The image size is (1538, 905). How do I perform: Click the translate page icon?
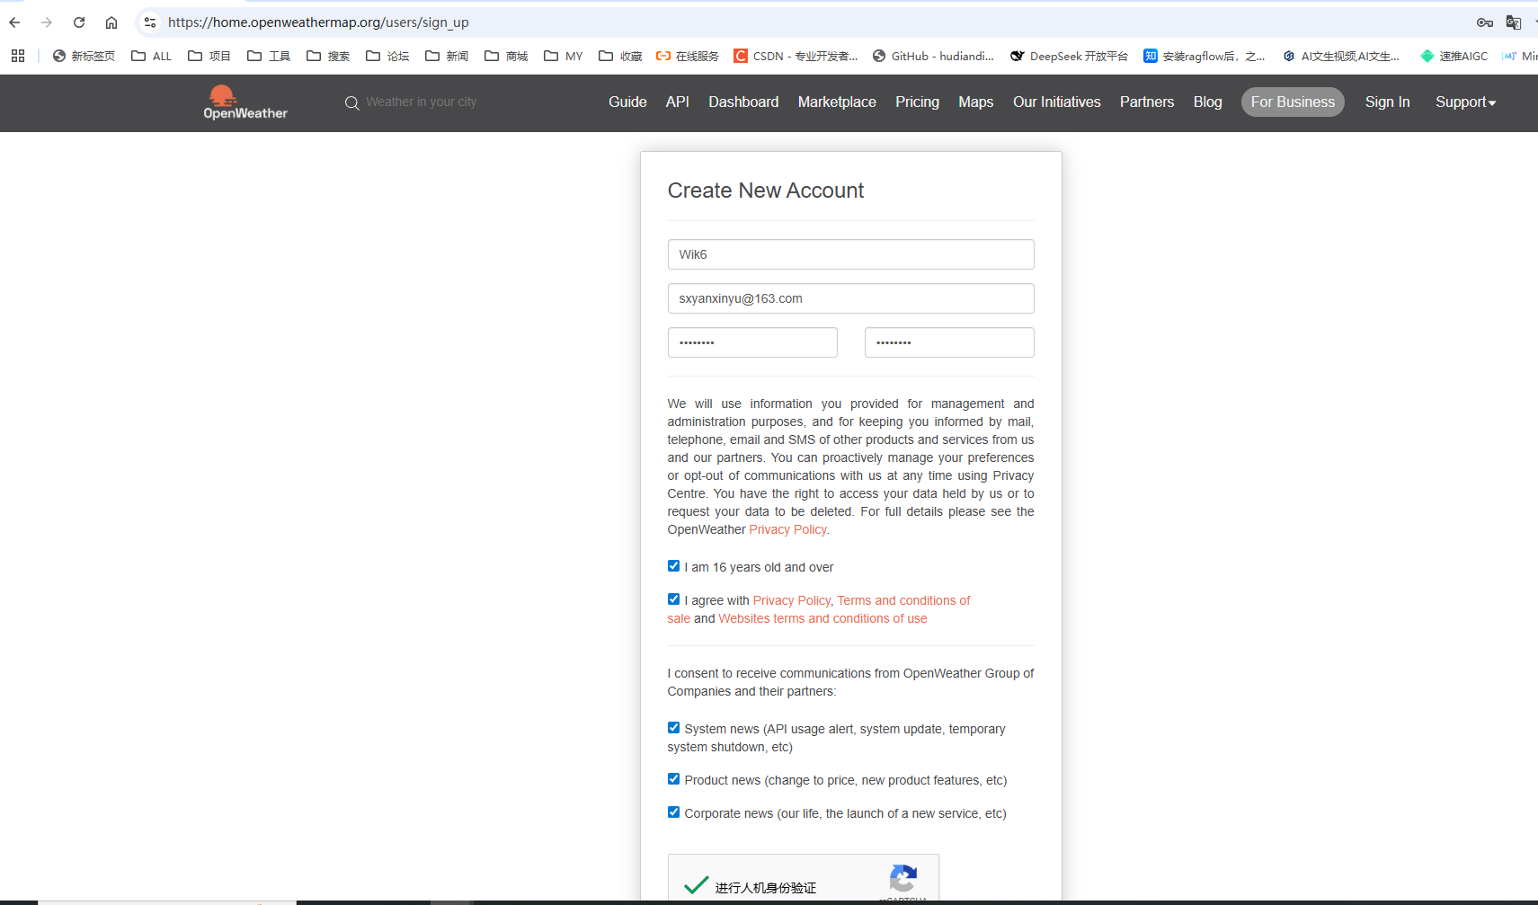(1514, 22)
